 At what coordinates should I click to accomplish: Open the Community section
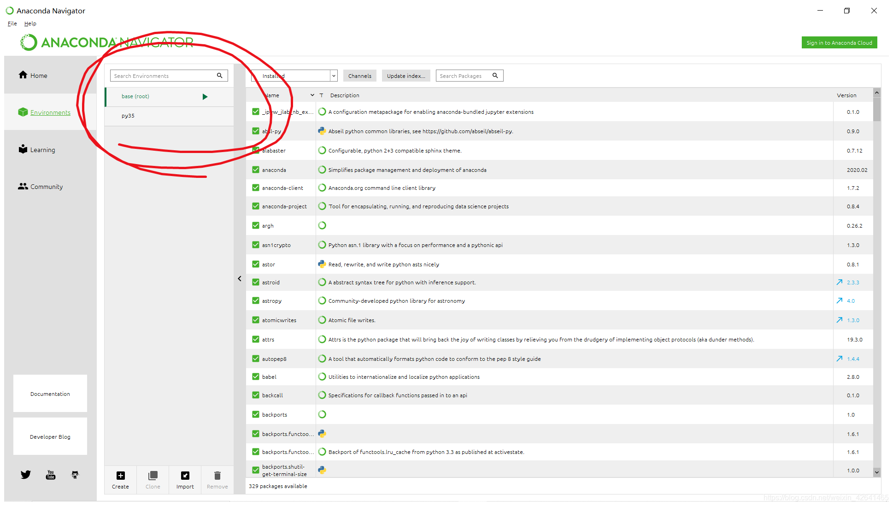40,186
